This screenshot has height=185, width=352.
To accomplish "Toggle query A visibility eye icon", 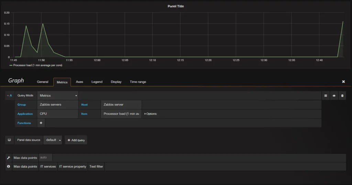I will (334, 96).
